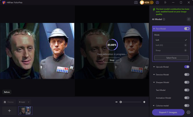Click the 4256 coin balance badge
Image resolution: width=193 pixels, height=117 pixels.
click(147, 2)
